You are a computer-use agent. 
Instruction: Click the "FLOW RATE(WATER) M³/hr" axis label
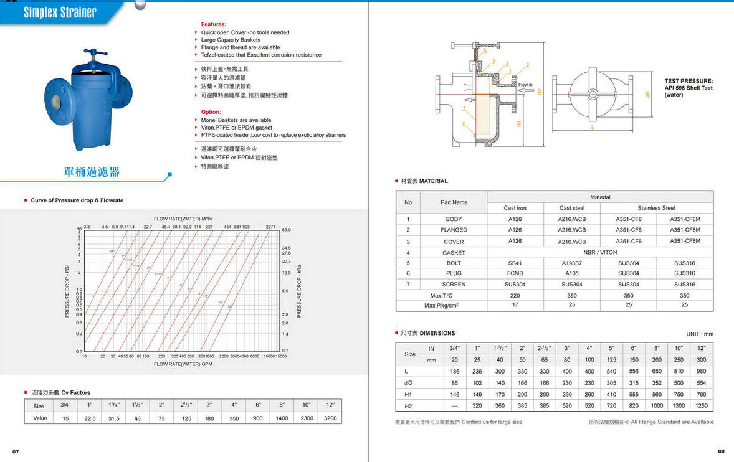click(183, 219)
